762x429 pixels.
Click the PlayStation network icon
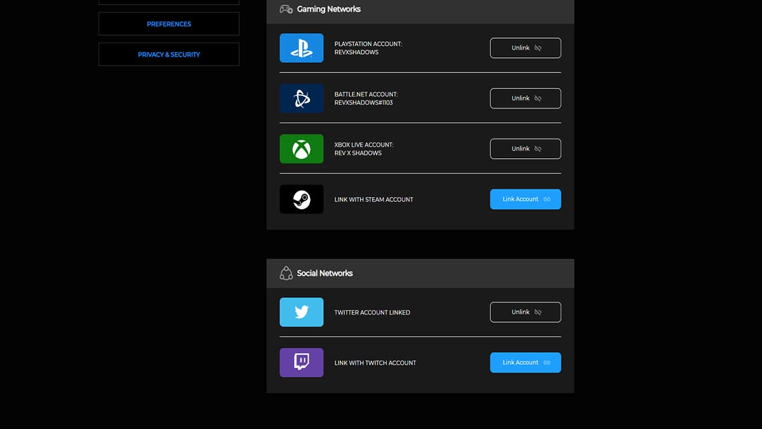coord(301,48)
